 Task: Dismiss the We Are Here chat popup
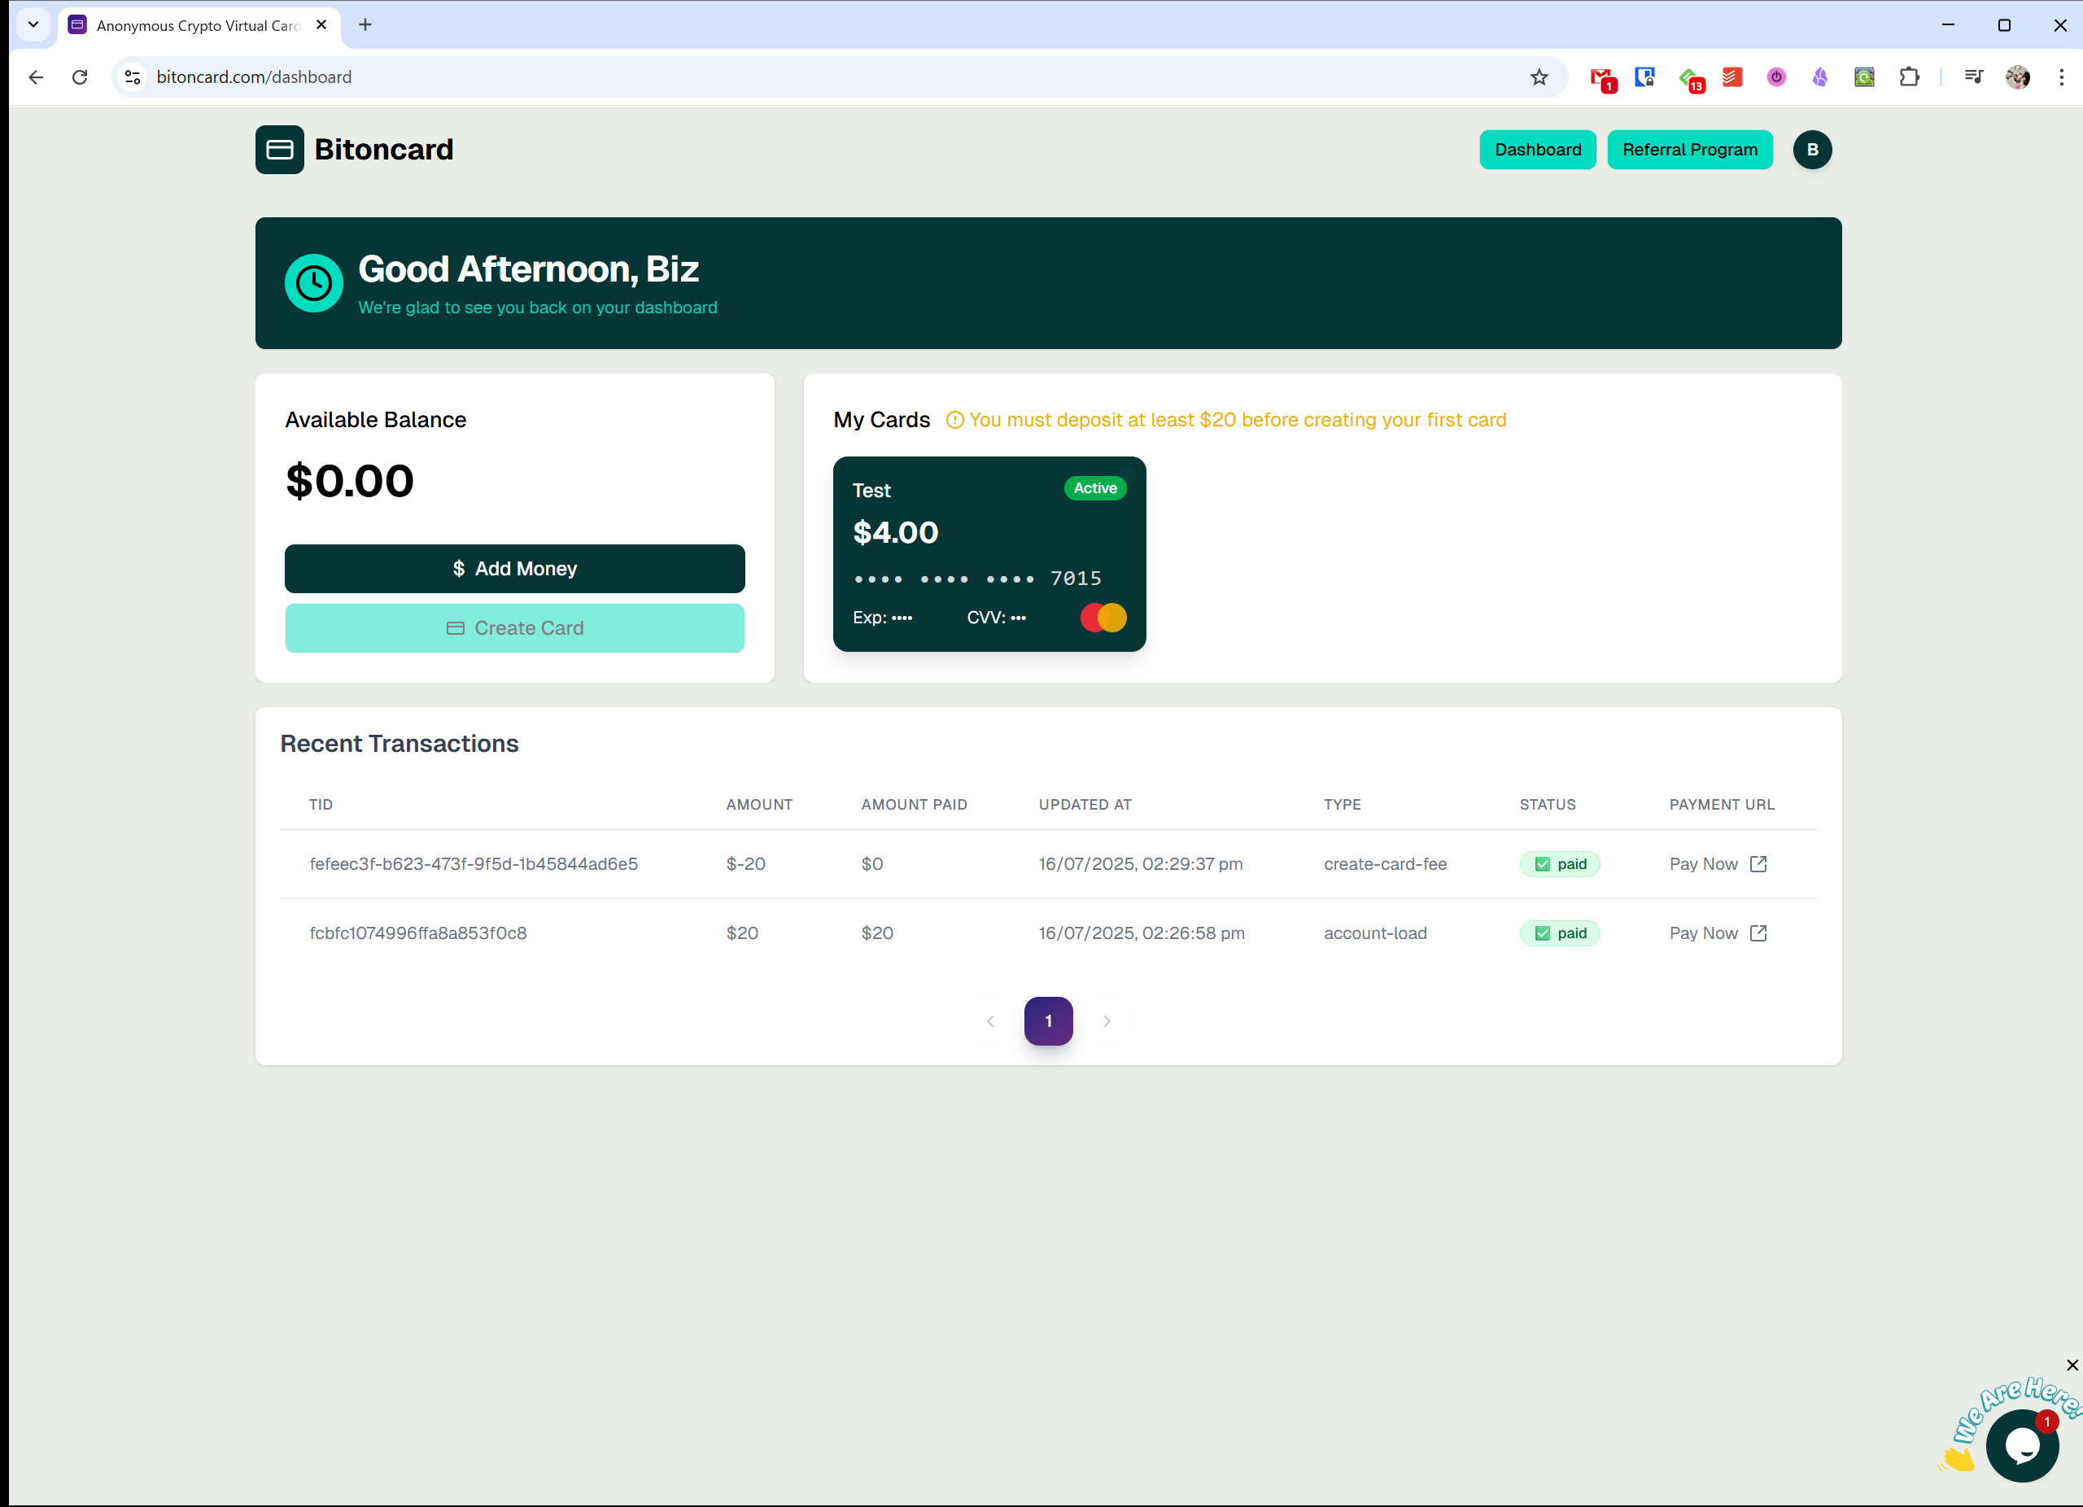(x=2071, y=1365)
